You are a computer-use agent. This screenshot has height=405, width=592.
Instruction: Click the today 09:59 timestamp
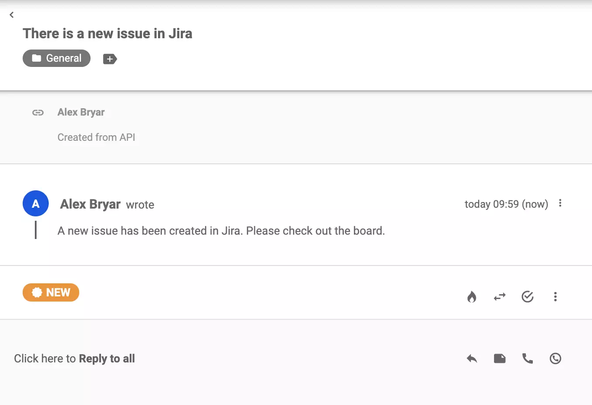tap(506, 204)
